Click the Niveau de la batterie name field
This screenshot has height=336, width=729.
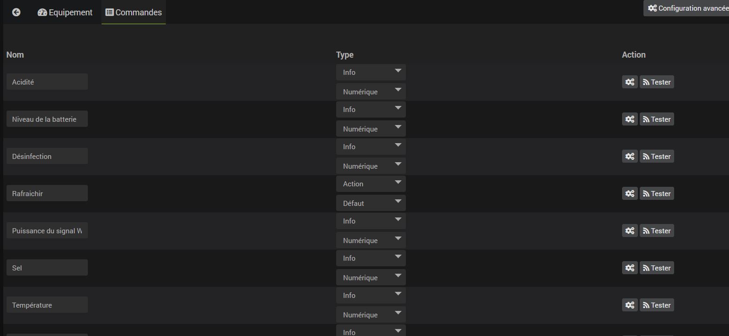[47, 119]
